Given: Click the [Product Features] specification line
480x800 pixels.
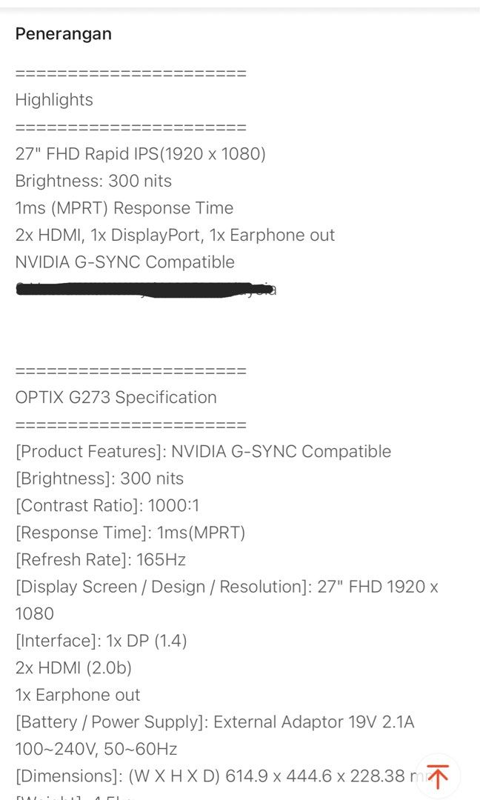Looking at the screenshot, I should point(203,451).
